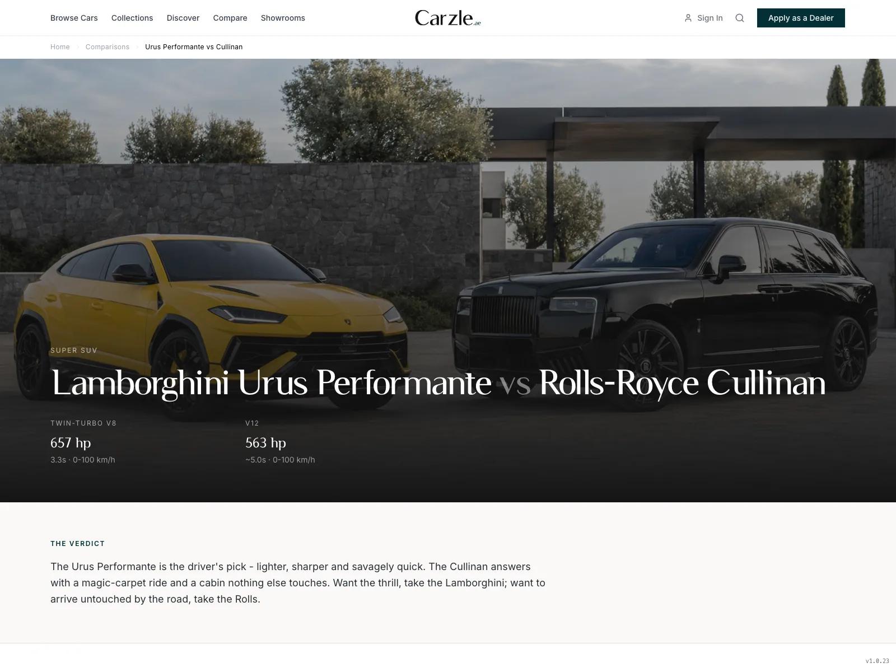Click the 563 hp value

click(x=265, y=443)
